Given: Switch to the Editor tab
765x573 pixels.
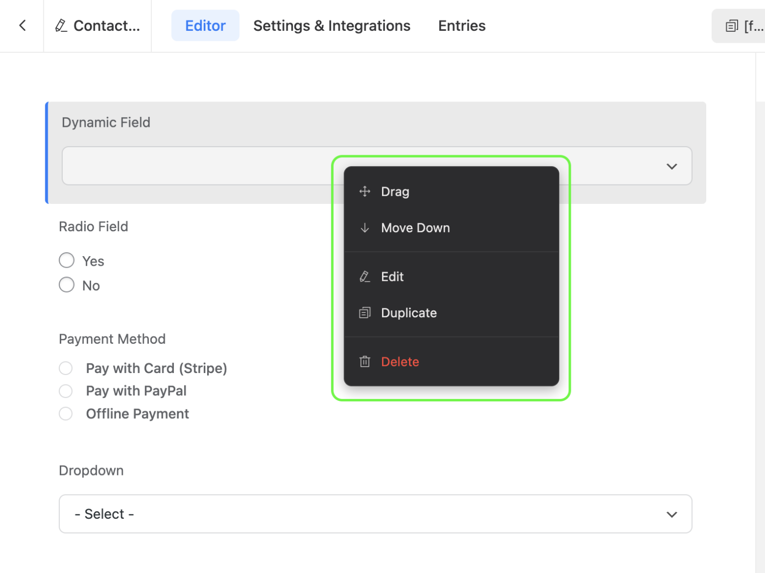Looking at the screenshot, I should point(205,25).
